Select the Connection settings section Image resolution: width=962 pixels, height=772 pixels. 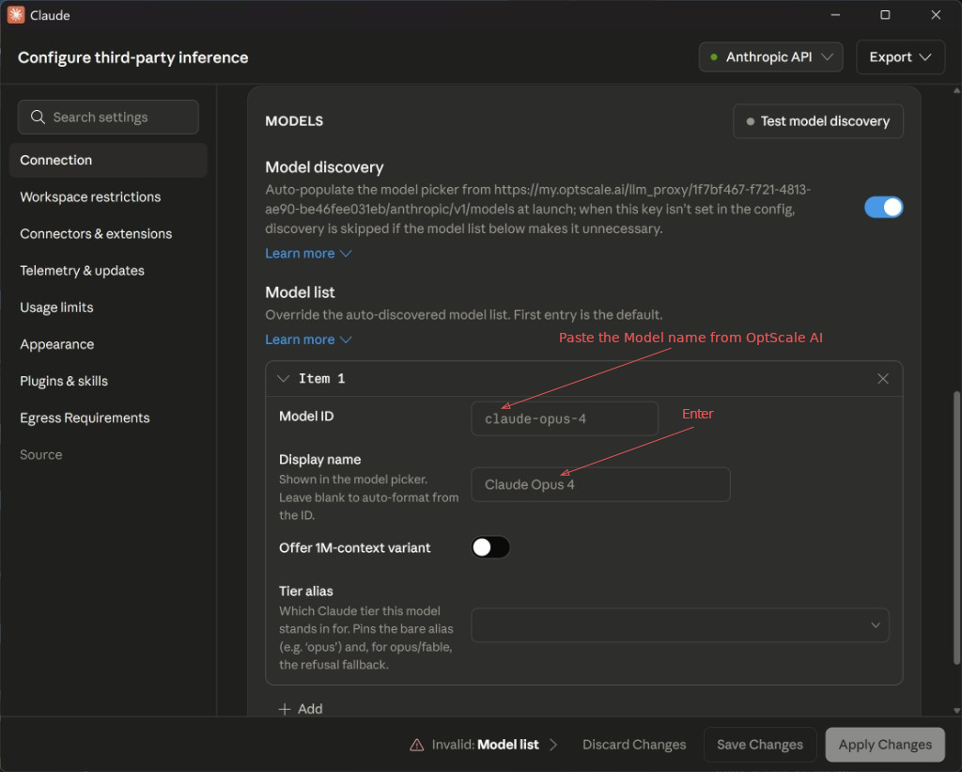coord(108,160)
